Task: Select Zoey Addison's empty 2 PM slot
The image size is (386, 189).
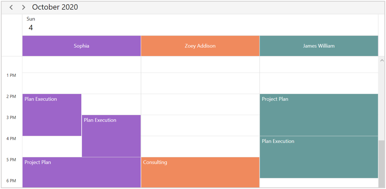Action: [x=200, y=105]
